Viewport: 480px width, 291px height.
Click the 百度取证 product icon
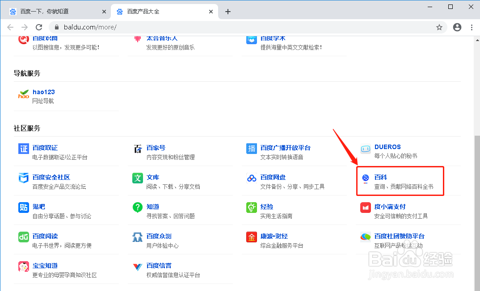24,149
